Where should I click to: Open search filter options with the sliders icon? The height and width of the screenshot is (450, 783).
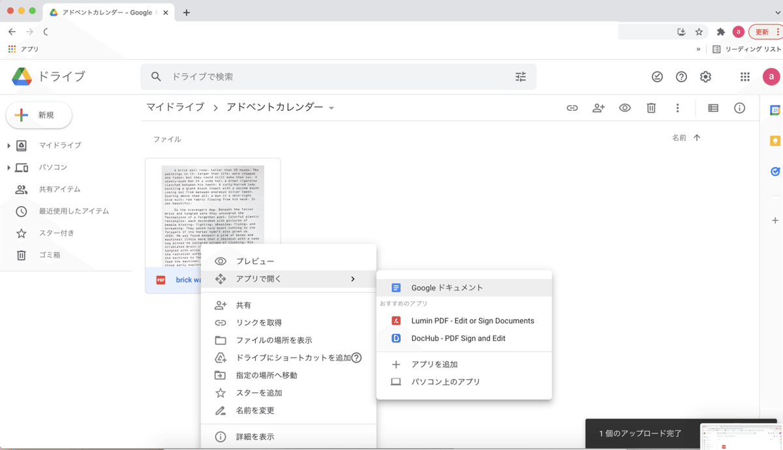(520, 76)
